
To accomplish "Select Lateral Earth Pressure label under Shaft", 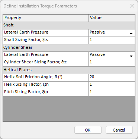I will tap(26, 32).
